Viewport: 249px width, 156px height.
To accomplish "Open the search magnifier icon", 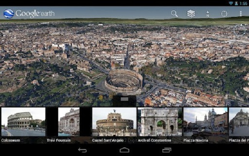I will pyautogui.click(x=174, y=14).
